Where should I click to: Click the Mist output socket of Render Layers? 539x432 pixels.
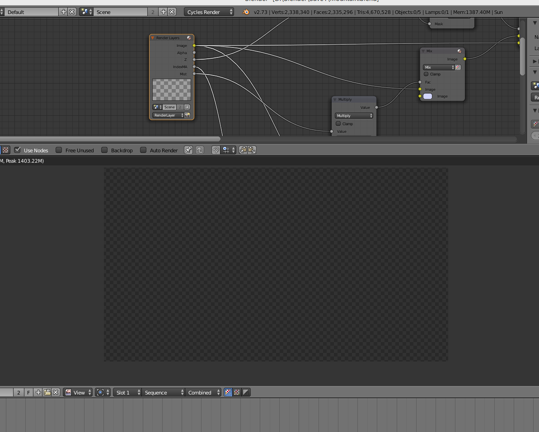[194, 74]
